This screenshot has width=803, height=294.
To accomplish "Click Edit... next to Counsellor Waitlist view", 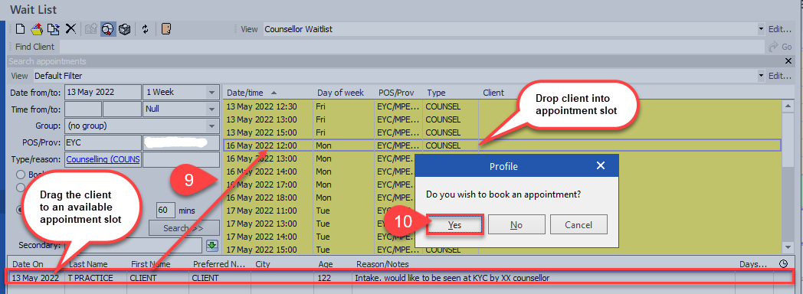I will 781,29.
